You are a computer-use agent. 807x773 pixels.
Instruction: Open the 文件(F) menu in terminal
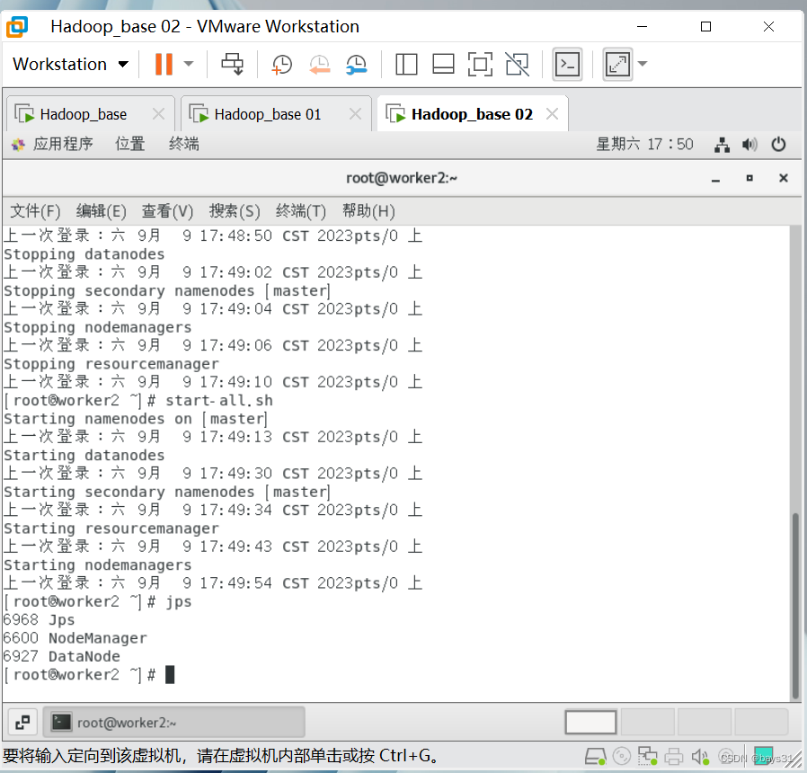pyautogui.click(x=35, y=211)
